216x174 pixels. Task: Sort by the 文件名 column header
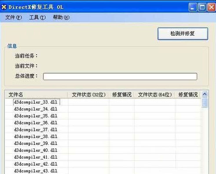coord(36,95)
